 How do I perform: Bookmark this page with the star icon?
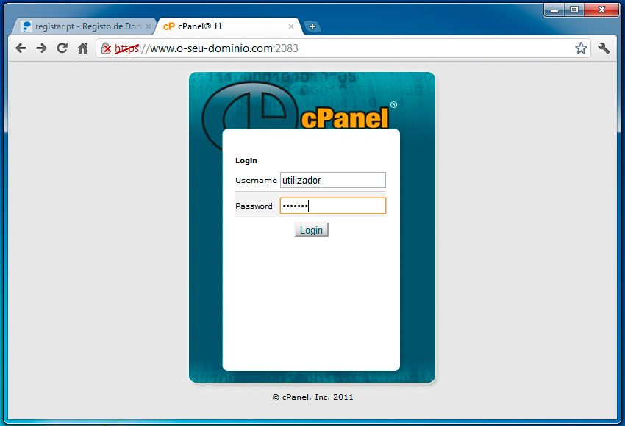(x=581, y=48)
